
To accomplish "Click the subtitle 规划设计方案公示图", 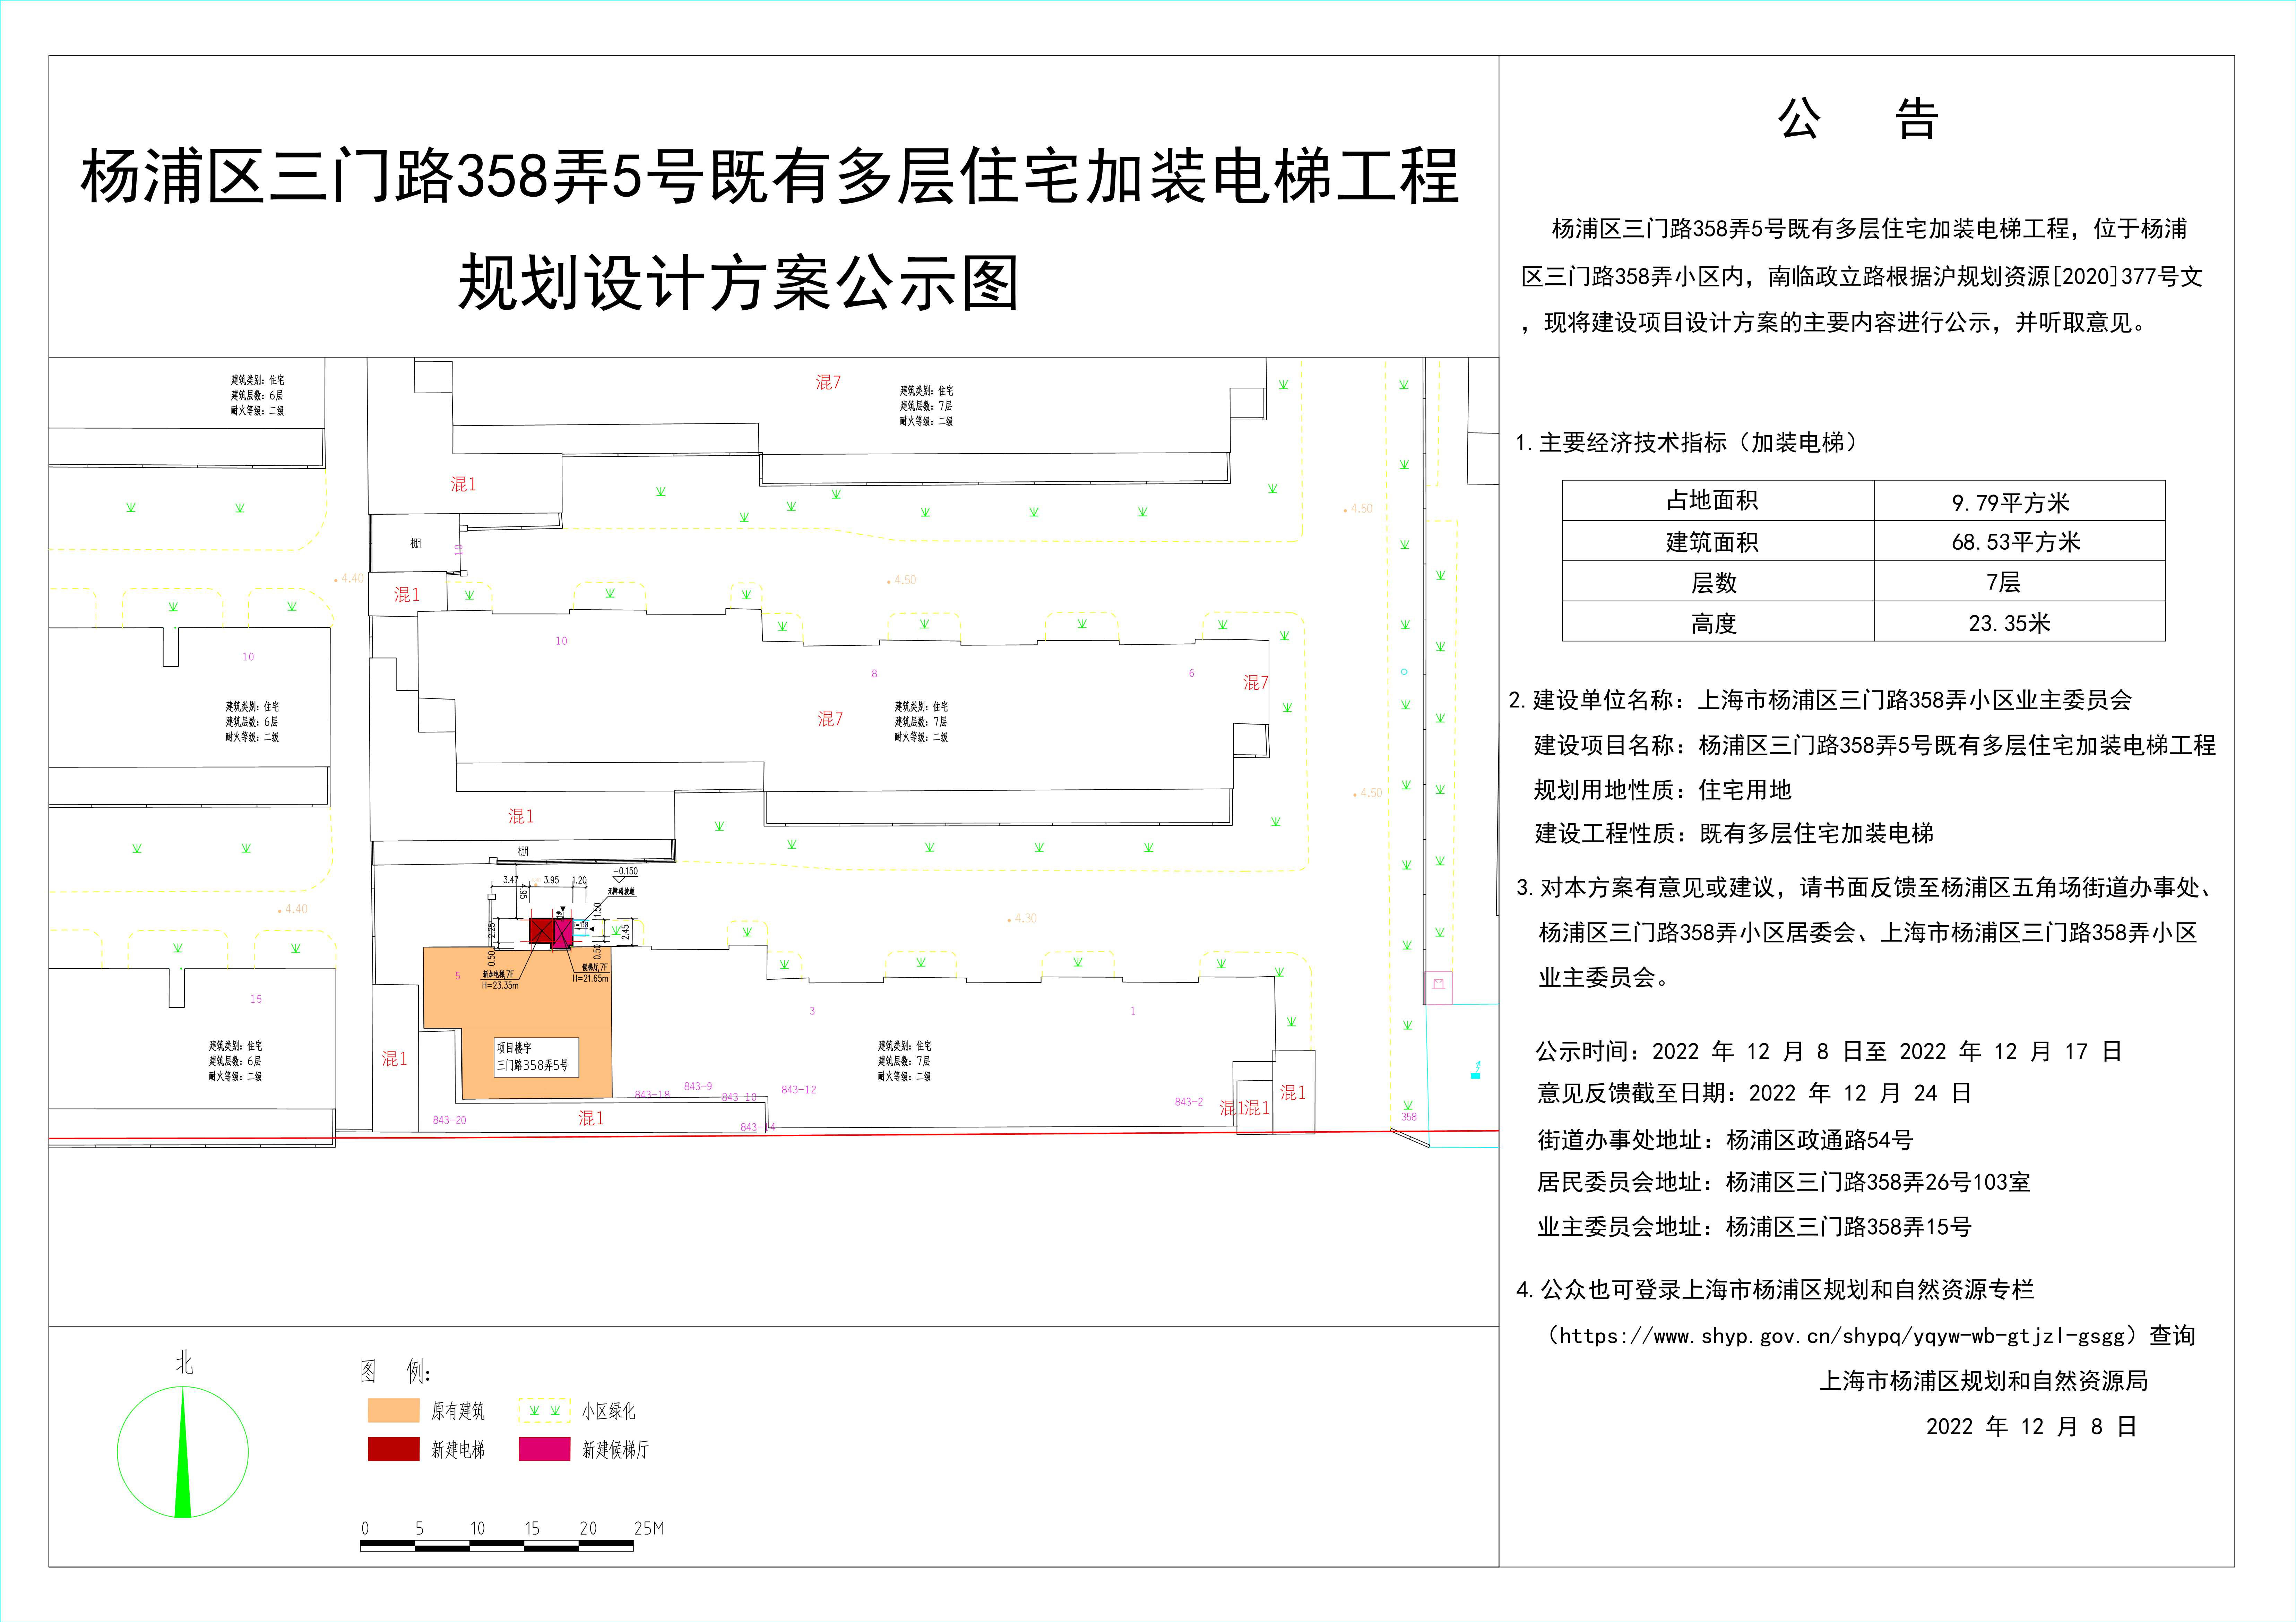I will pos(739,283).
